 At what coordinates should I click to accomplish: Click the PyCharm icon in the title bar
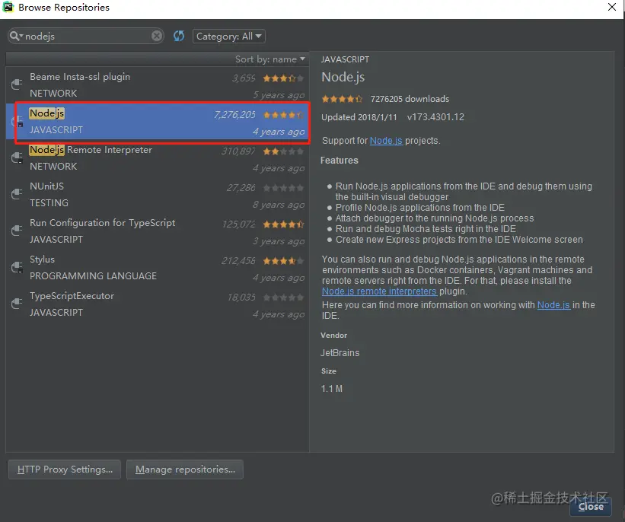click(8, 7)
